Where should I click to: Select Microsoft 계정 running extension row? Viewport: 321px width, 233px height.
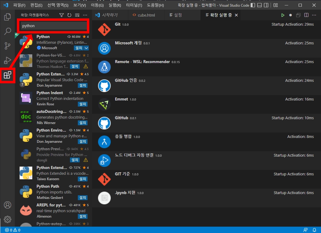coord(206,48)
